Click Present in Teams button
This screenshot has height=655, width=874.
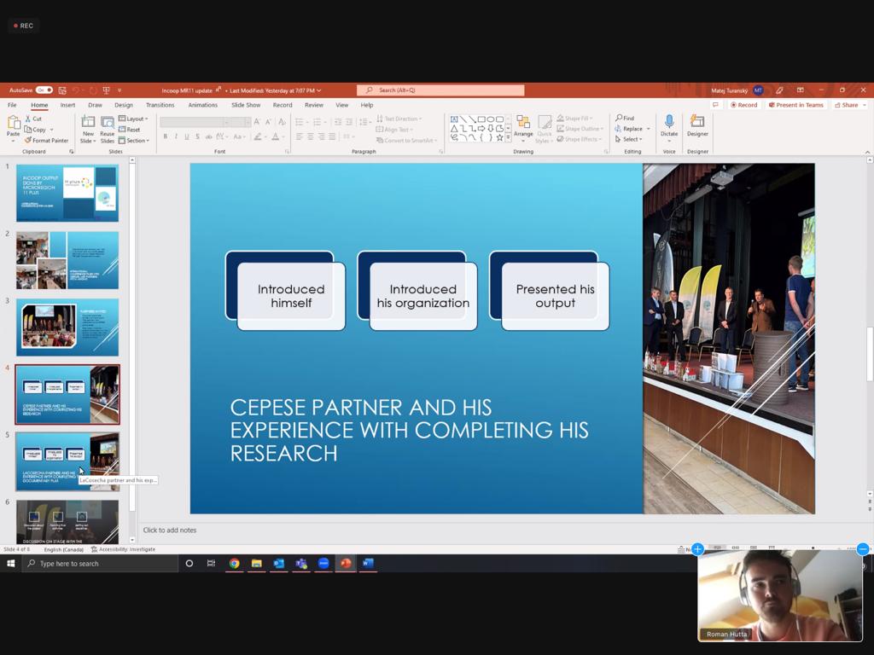click(x=796, y=105)
